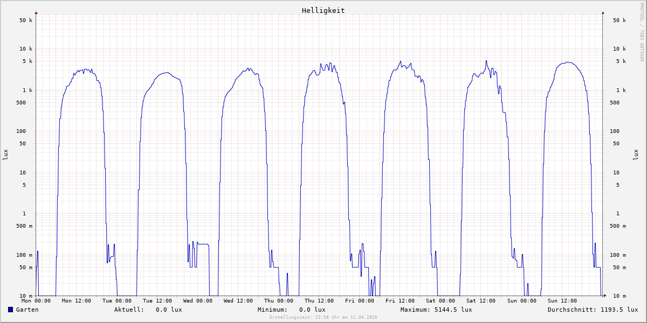The width and height of the screenshot is (647, 323).
Task: Click the Wed 12:00 time axis label
Action: pyautogui.click(x=238, y=301)
